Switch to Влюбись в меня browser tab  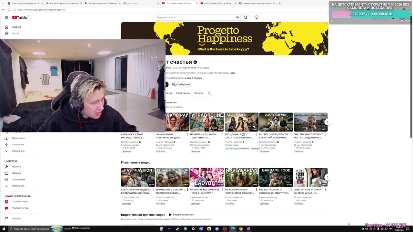[x=64, y=3]
